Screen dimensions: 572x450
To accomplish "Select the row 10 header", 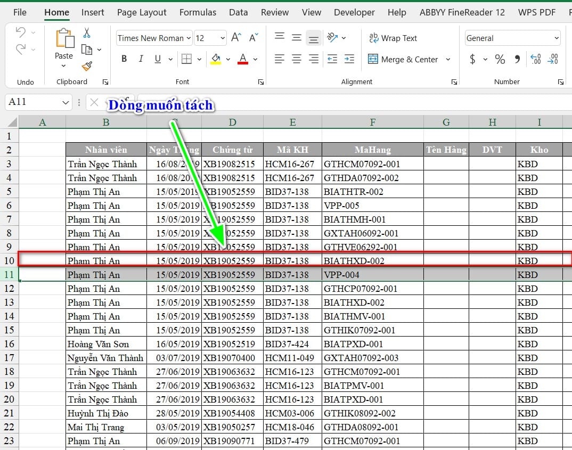I will pos(9,261).
